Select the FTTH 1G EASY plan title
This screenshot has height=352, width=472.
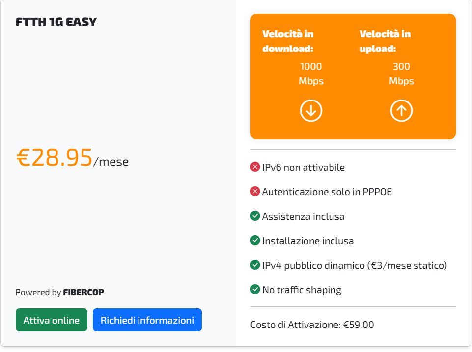pyautogui.click(x=56, y=22)
